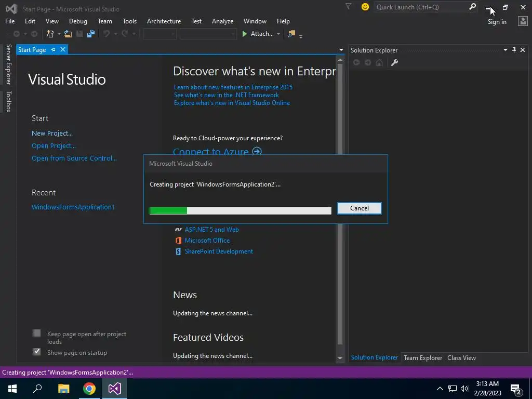Expand the Undo history dropdown arrow
The width and height of the screenshot is (532, 399).
click(x=115, y=34)
